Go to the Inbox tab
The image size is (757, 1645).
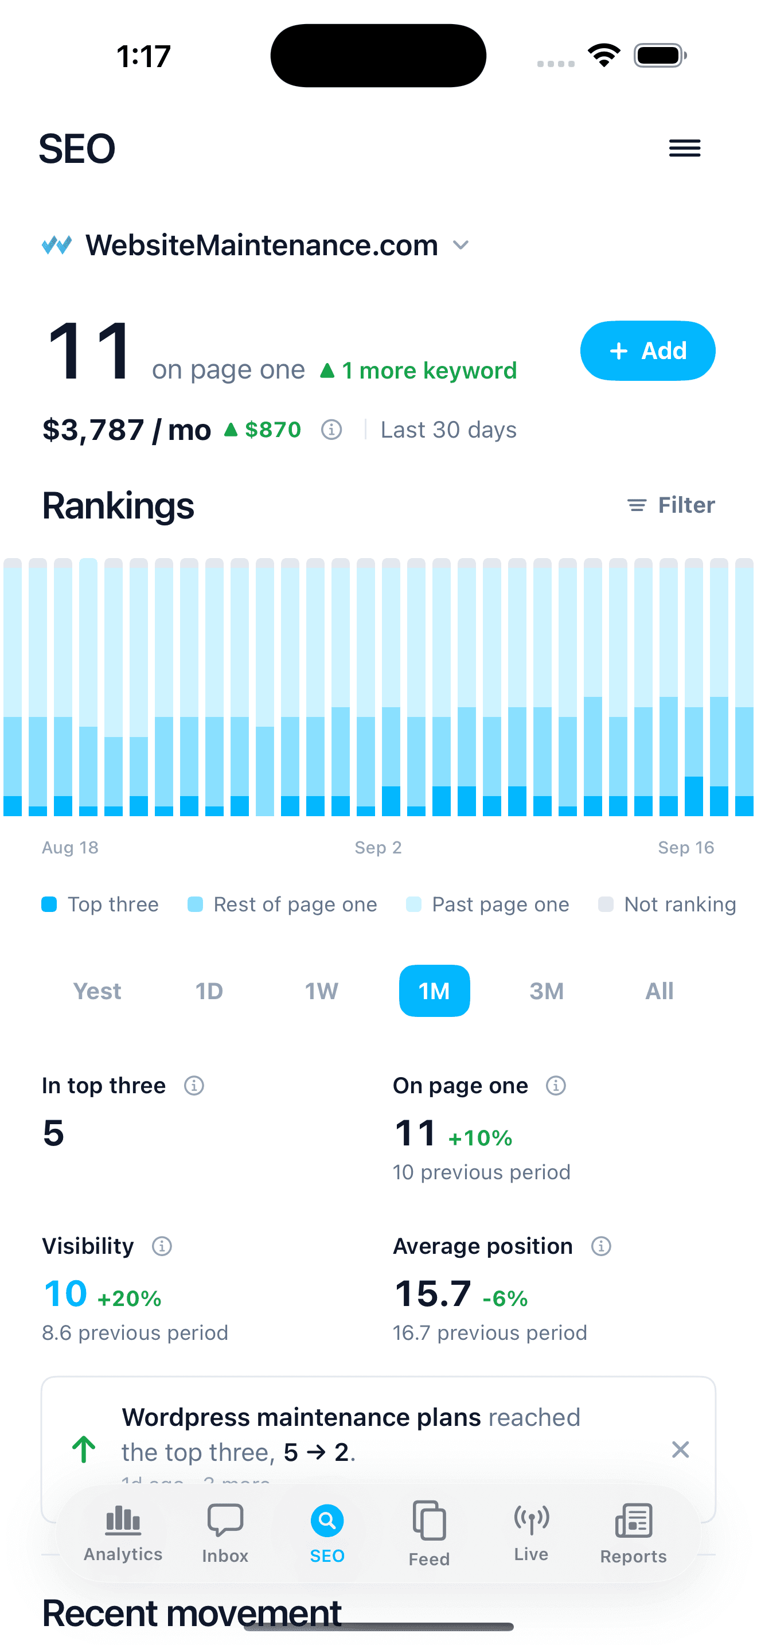(225, 1534)
